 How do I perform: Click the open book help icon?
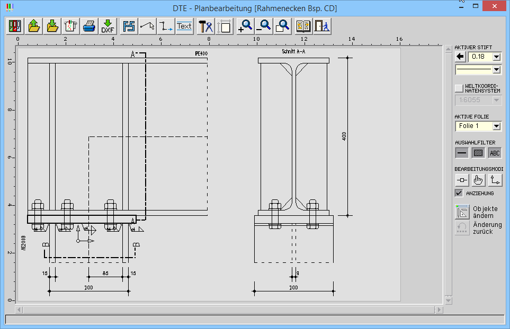[x=303, y=26]
